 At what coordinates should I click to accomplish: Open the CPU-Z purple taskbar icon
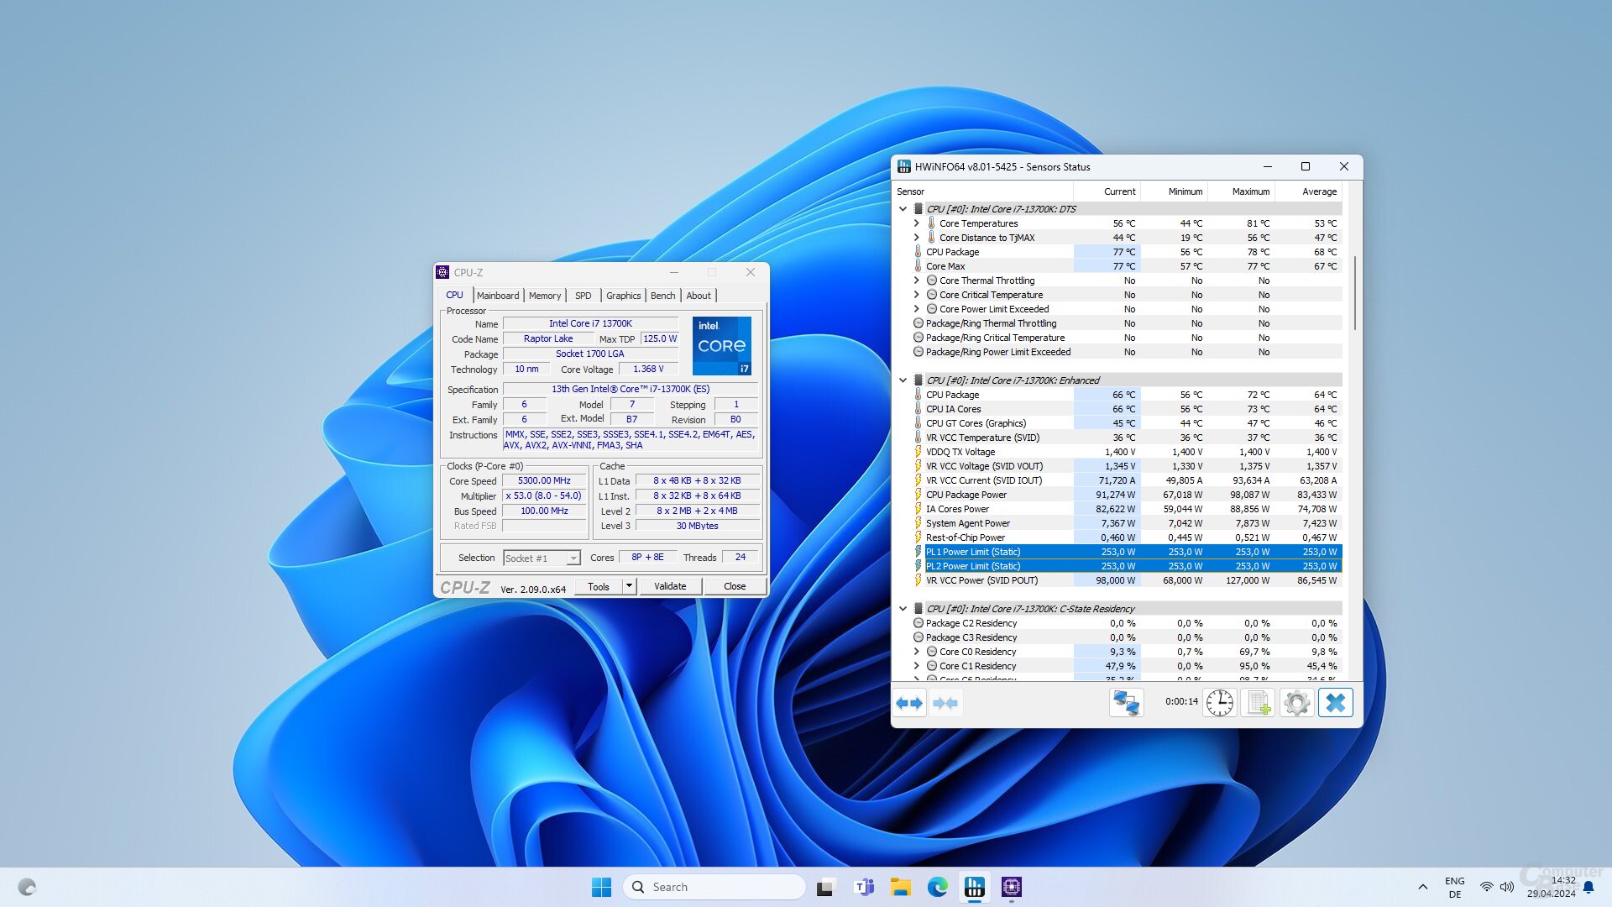[x=1012, y=887]
